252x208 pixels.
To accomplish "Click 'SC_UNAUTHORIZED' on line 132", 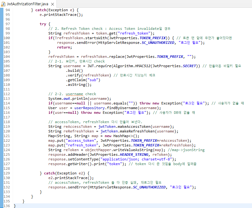I will pyautogui.click(x=149, y=187).
